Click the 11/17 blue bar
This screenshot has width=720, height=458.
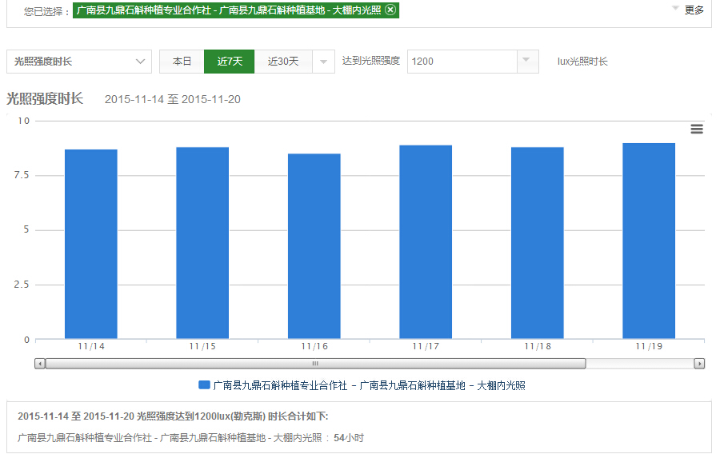pos(426,242)
